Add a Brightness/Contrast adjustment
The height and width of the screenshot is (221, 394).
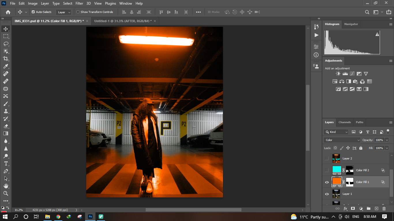pos(338,74)
